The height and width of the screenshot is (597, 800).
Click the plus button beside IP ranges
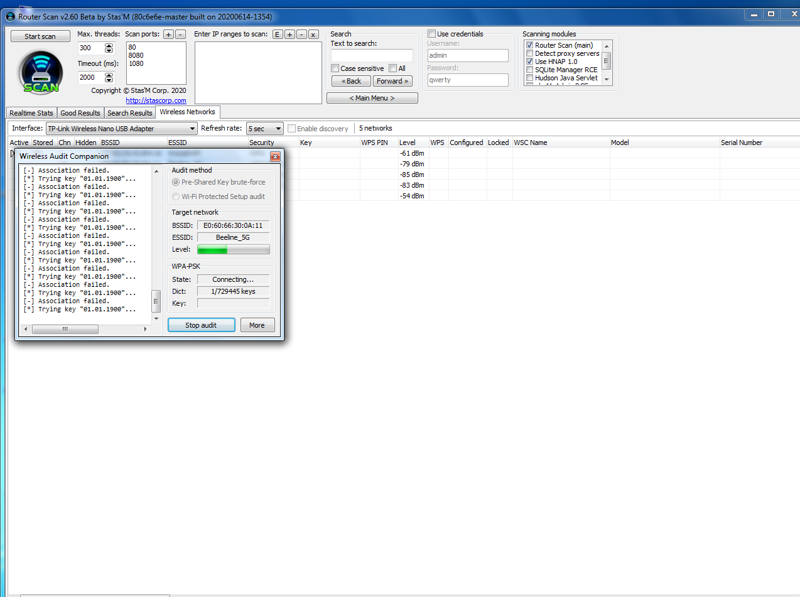(x=289, y=35)
